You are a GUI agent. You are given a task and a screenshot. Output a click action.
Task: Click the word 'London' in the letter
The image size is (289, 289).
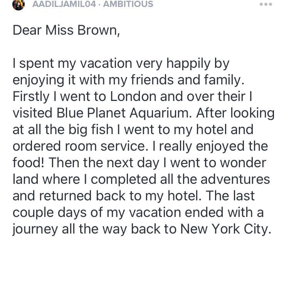point(133,96)
